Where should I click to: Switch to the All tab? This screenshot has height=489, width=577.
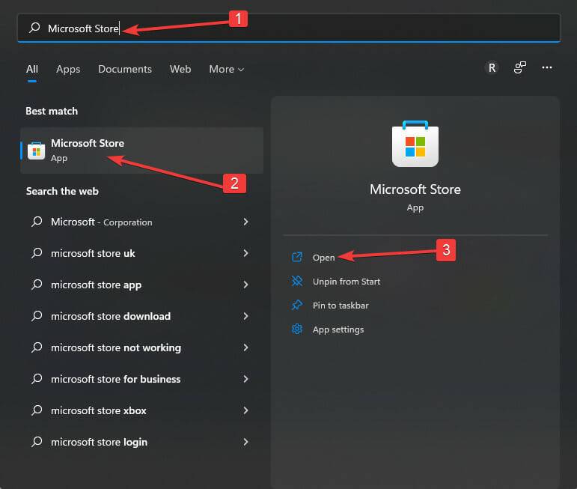point(32,69)
